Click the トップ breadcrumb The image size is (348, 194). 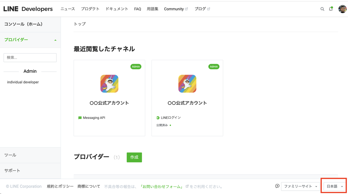tap(80, 24)
